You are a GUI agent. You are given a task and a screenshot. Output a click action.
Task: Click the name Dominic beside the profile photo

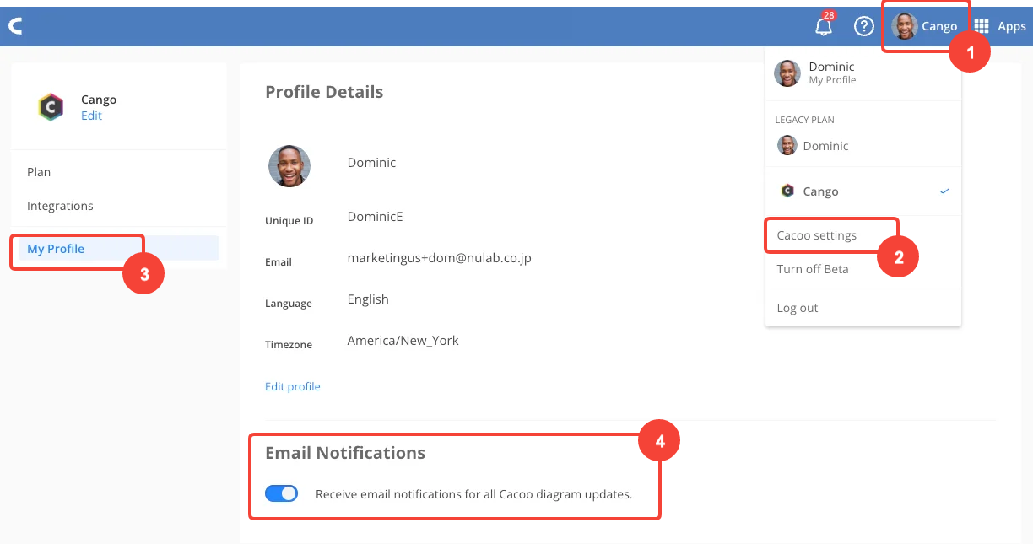click(x=371, y=162)
